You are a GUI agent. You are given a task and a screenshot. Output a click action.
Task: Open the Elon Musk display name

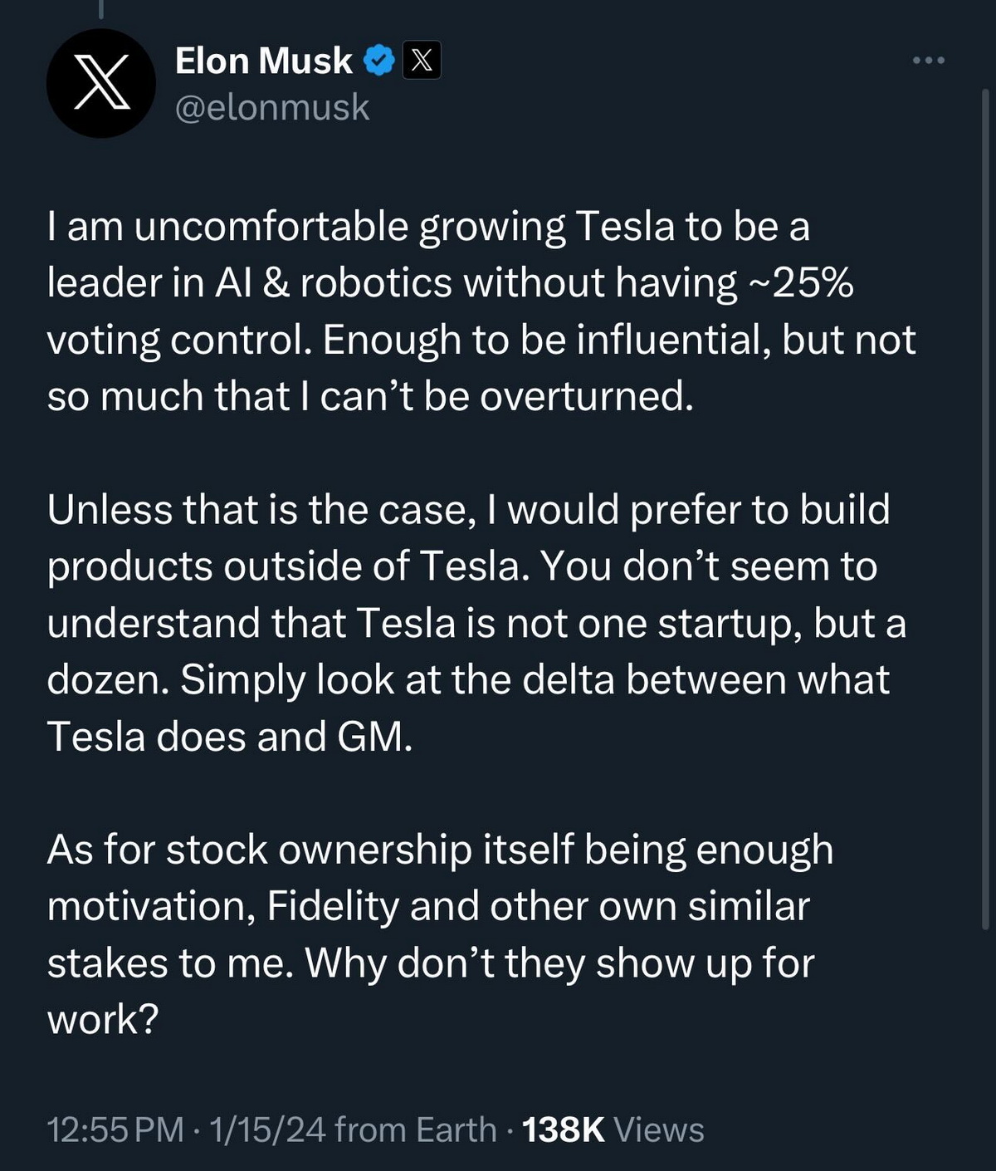264,61
